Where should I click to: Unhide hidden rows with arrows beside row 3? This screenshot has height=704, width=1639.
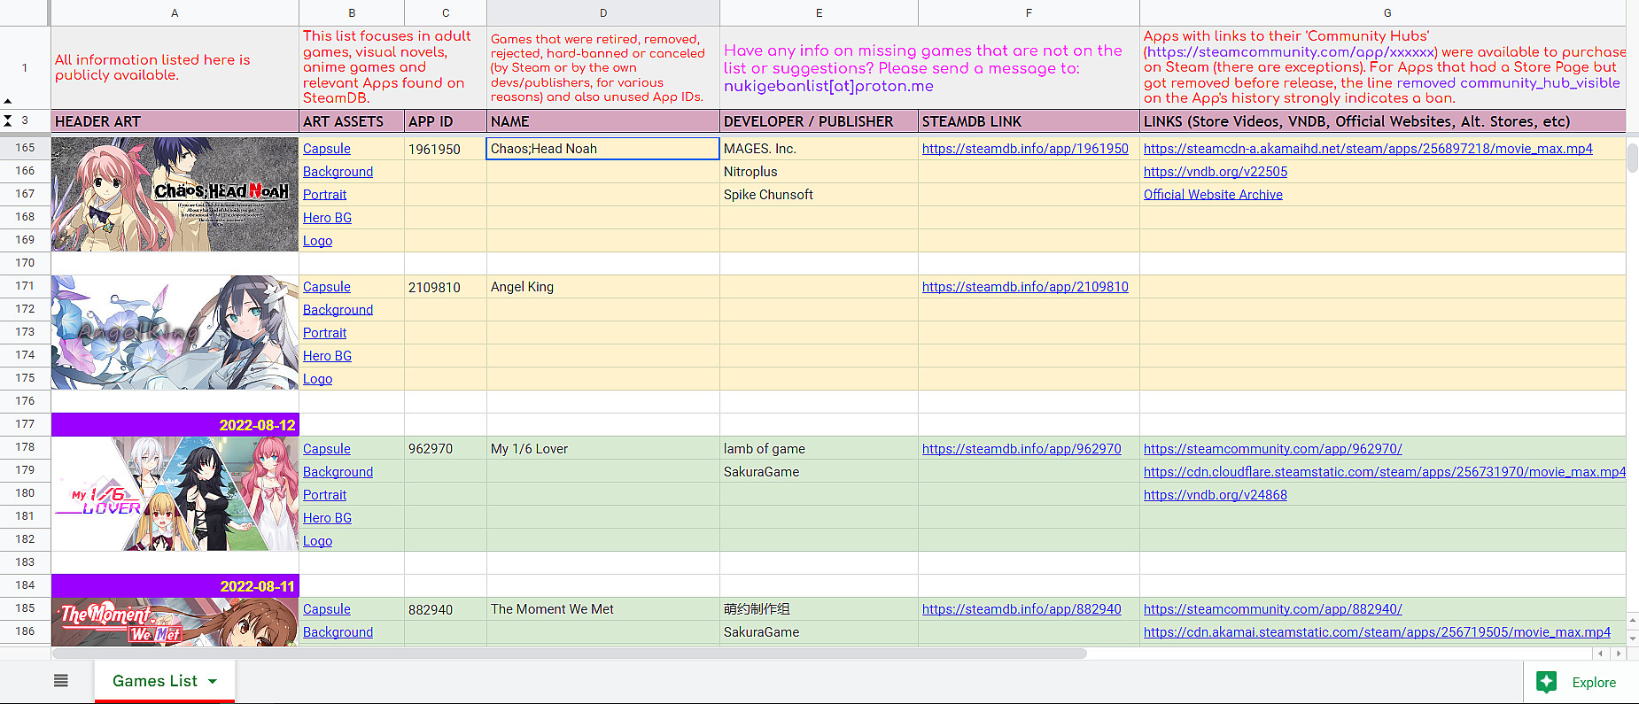pyautogui.click(x=8, y=121)
